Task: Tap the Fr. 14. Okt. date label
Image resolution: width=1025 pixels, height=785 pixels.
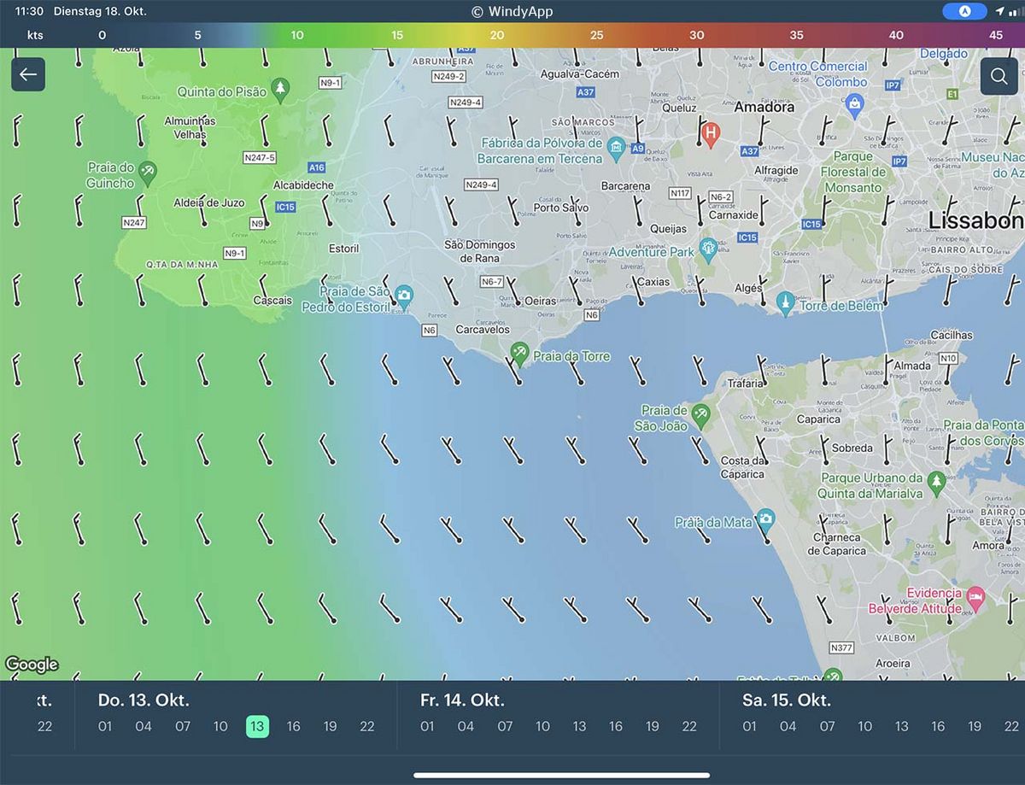Action: [x=462, y=700]
